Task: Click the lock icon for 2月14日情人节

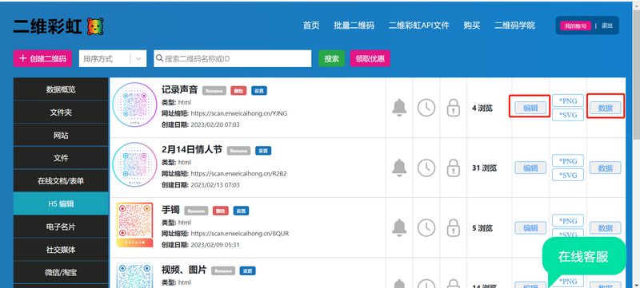Action: tap(453, 168)
